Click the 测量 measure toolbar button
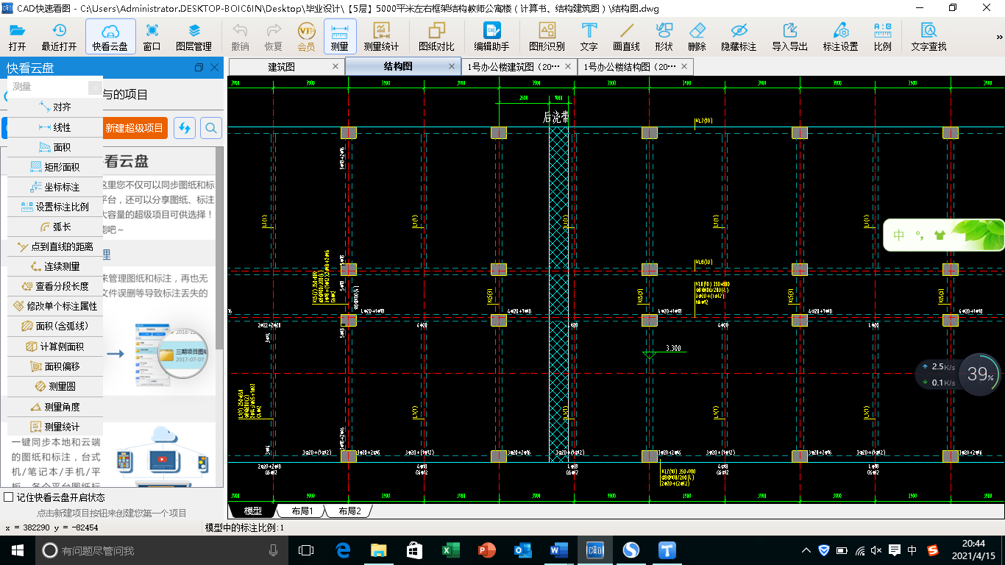Screen dimensions: 1005x565 pyautogui.click(x=340, y=37)
